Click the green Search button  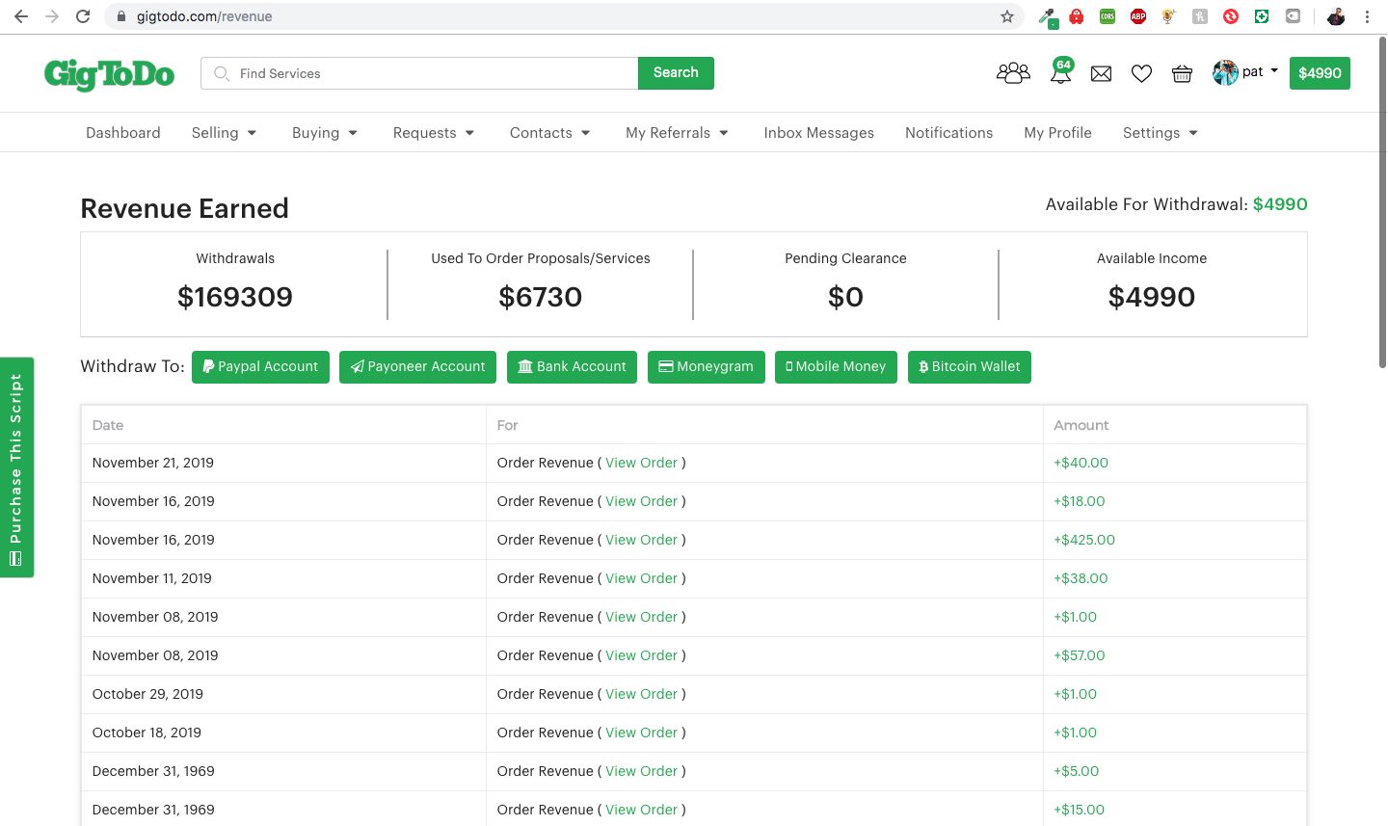click(676, 73)
